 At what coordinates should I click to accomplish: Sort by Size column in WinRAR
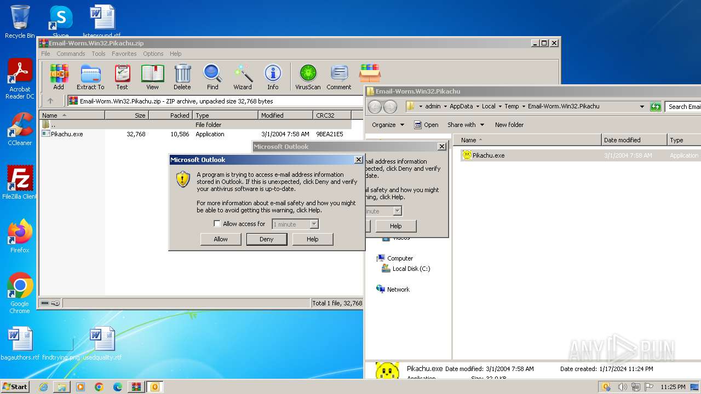click(x=127, y=115)
